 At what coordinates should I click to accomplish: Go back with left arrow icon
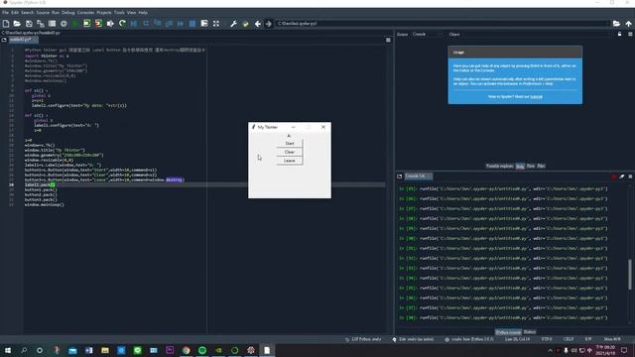258,24
